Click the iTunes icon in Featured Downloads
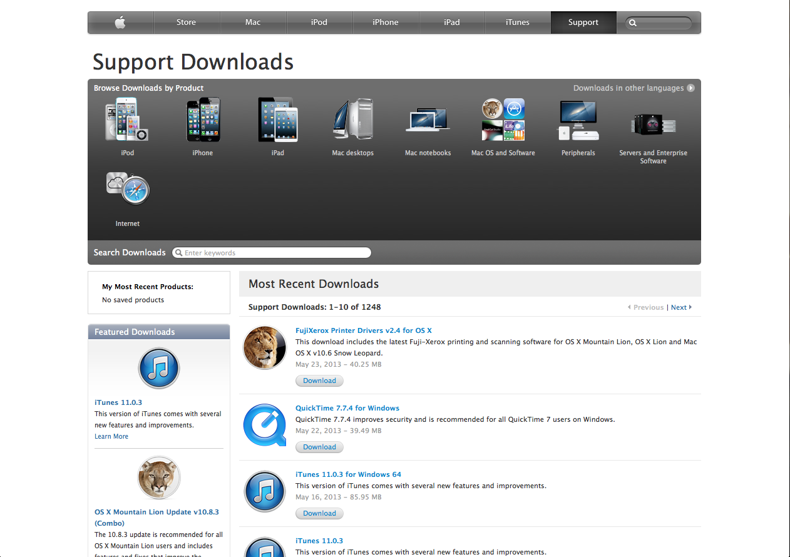790x557 pixels. click(x=159, y=368)
